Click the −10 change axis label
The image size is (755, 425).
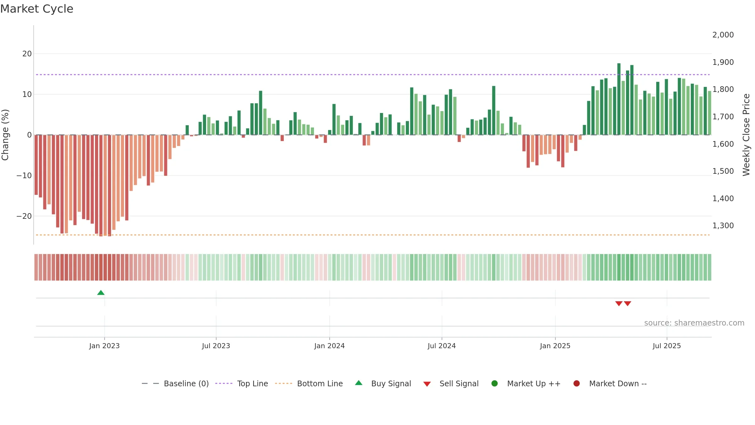tap(24, 176)
